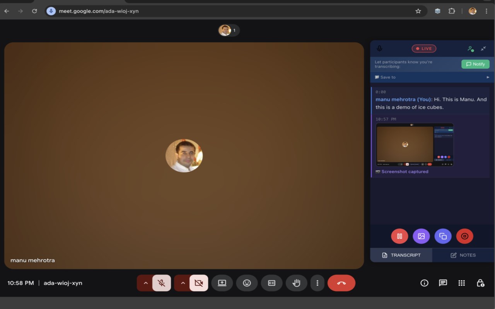
Task: Click the browser address bar URL
Action: [99, 11]
